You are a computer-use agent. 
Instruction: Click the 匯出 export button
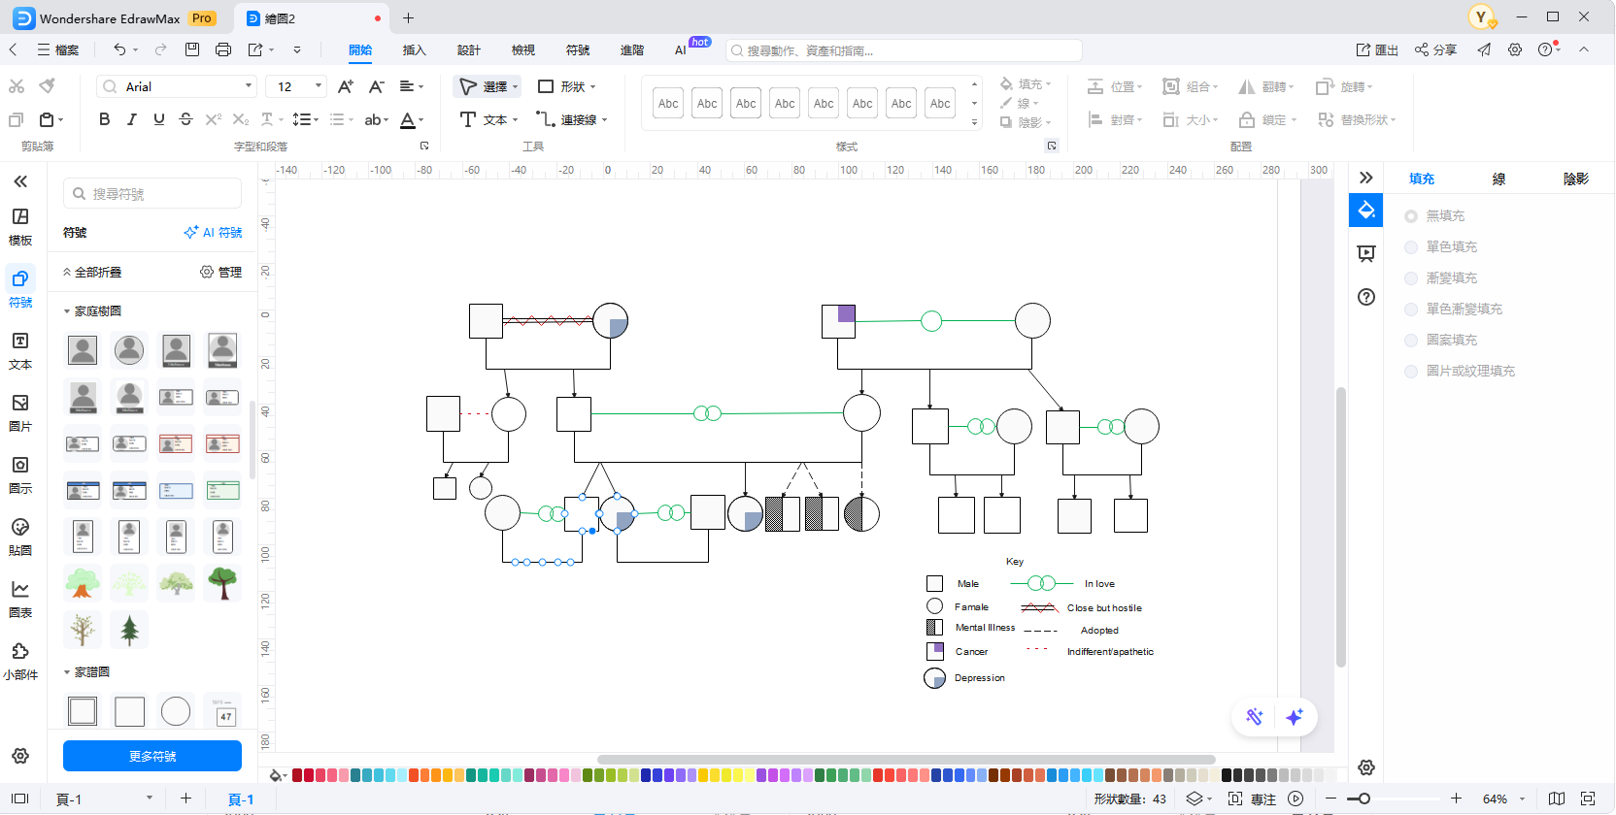coord(1377,49)
